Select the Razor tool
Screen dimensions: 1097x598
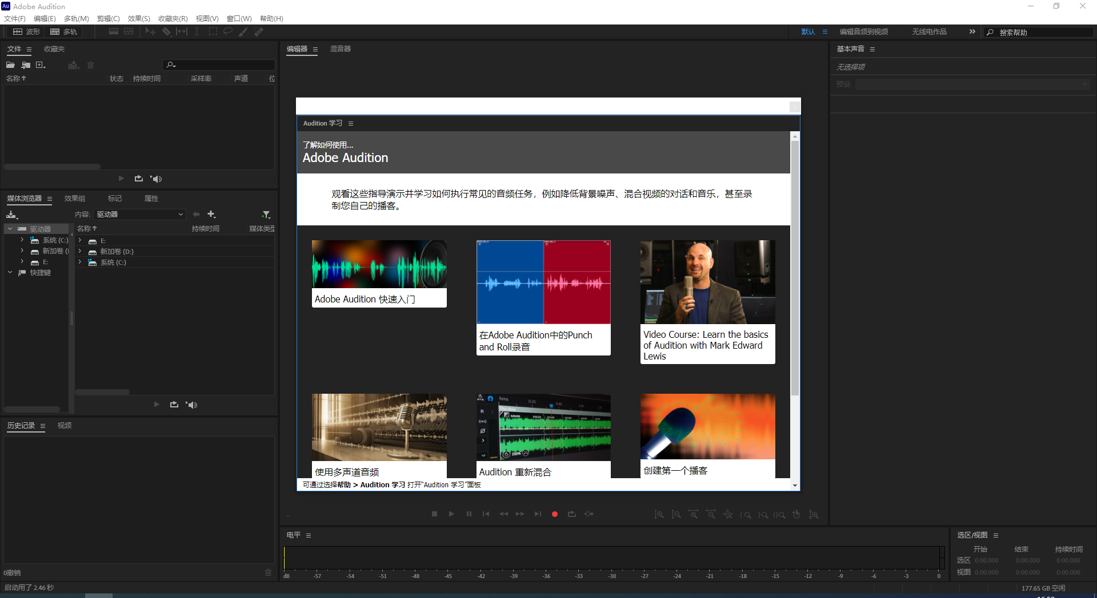click(x=166, y=31)
